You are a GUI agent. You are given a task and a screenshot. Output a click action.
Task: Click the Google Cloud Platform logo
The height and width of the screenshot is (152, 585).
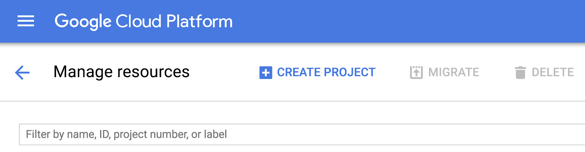click(x=143, y=21)
